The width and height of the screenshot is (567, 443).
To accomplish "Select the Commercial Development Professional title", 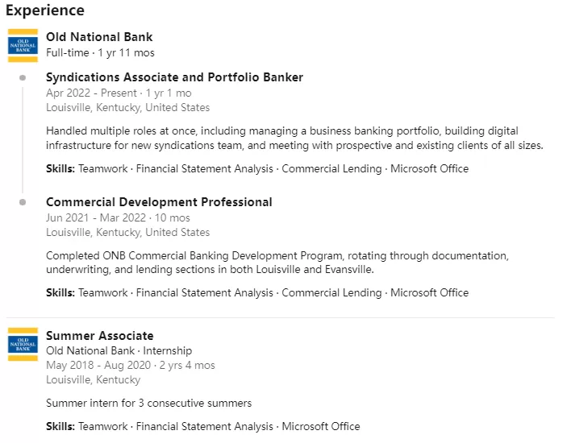I will (159, 202).
